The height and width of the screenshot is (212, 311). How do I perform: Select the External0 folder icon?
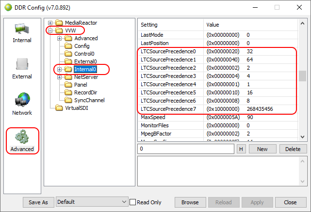pos(68,61)
